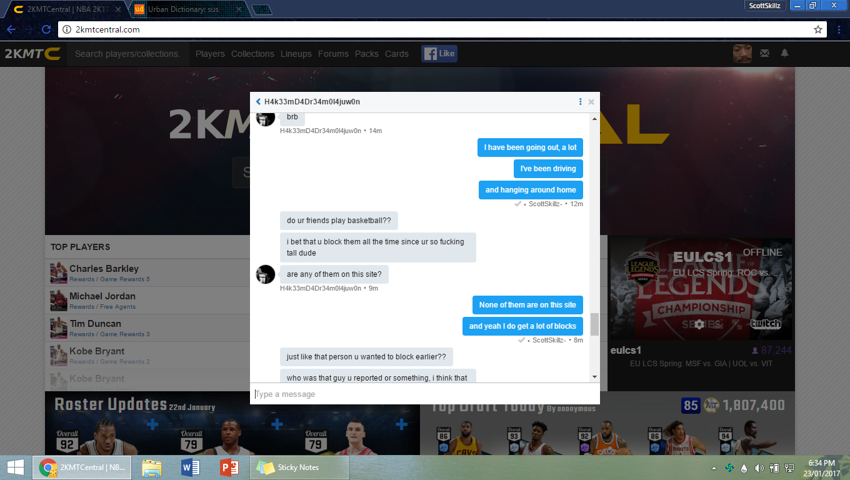Open Sticky Notes taskbar item
The image size is (850, 480).
pos(299,467)
